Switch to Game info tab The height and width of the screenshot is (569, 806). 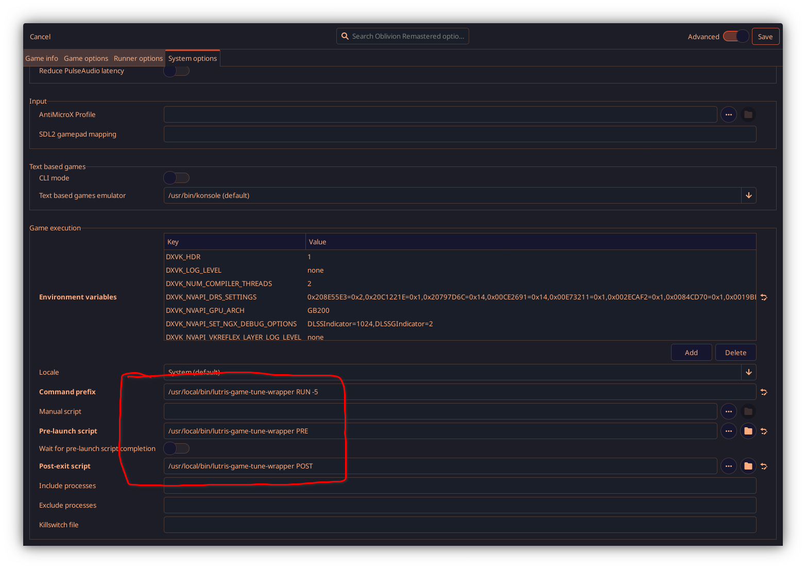(42, 58)
